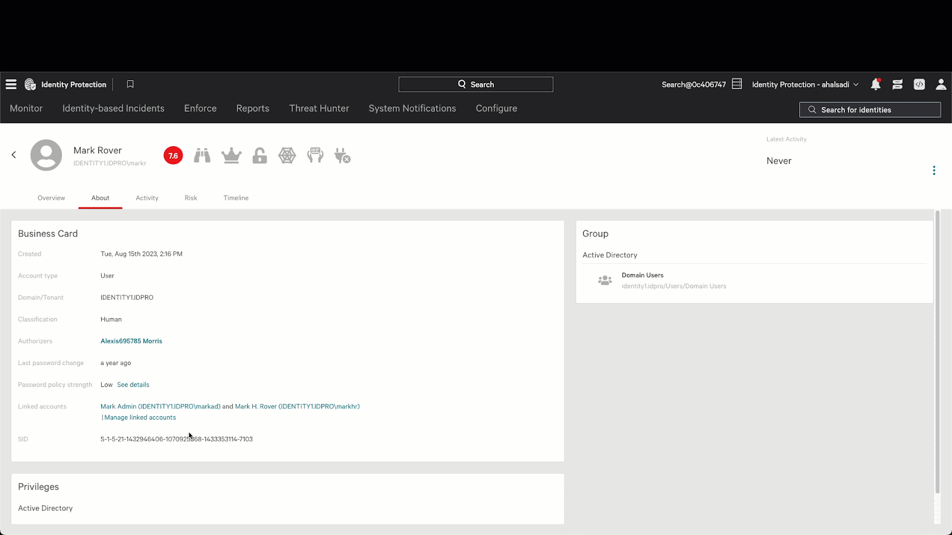952x535 pixels.
Task: Expand the Identity Protection - ahalsadi dropdown
Action: (805, 84)
